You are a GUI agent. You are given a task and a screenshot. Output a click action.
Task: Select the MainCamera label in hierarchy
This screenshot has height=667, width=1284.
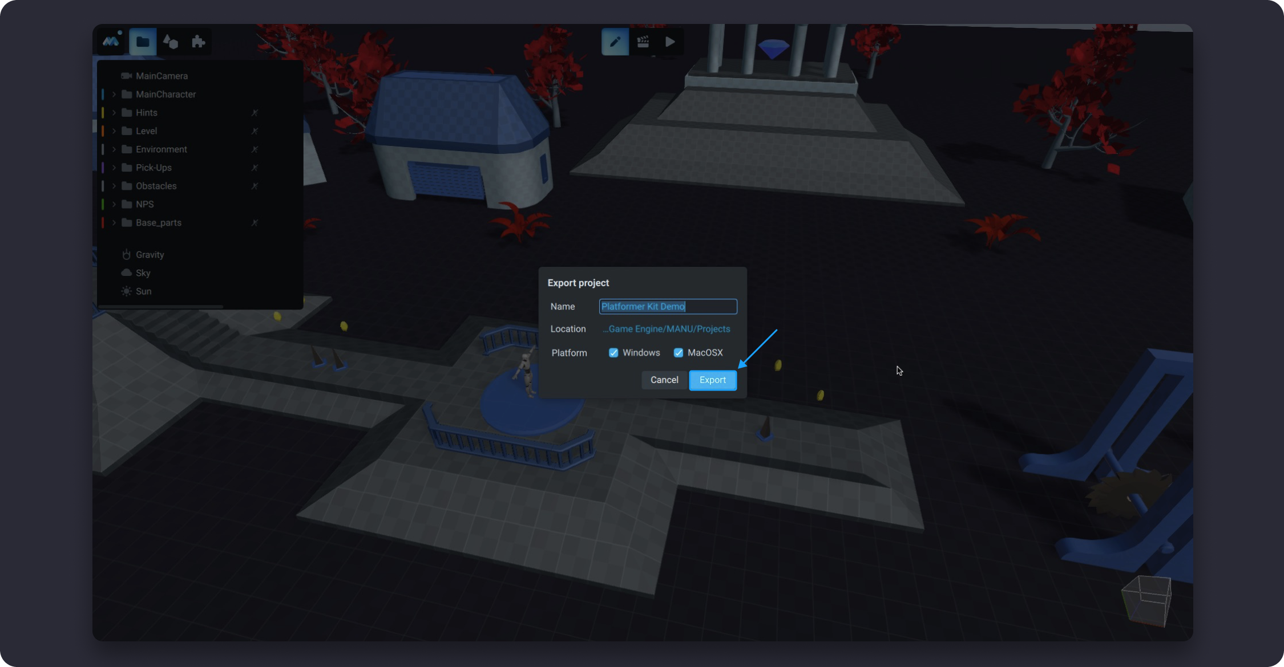(162, 76)
